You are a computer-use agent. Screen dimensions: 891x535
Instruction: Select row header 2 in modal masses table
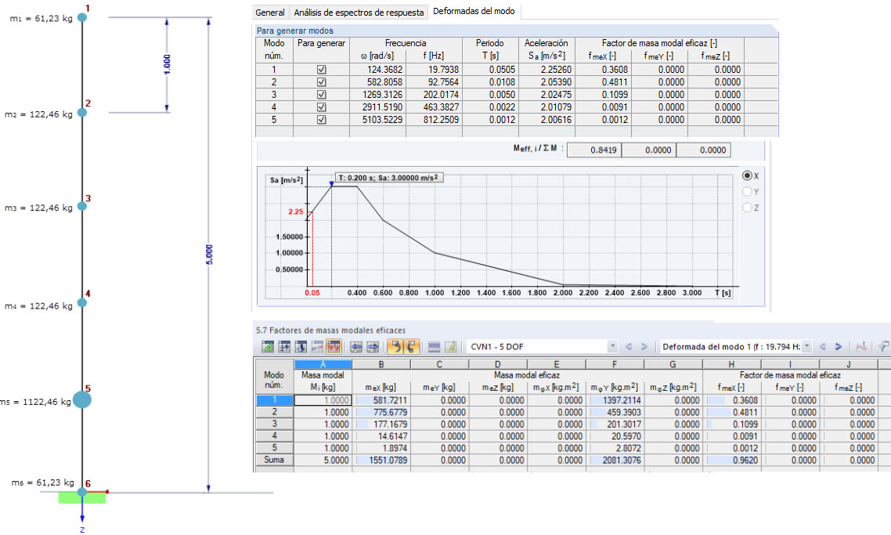(274, 412)
